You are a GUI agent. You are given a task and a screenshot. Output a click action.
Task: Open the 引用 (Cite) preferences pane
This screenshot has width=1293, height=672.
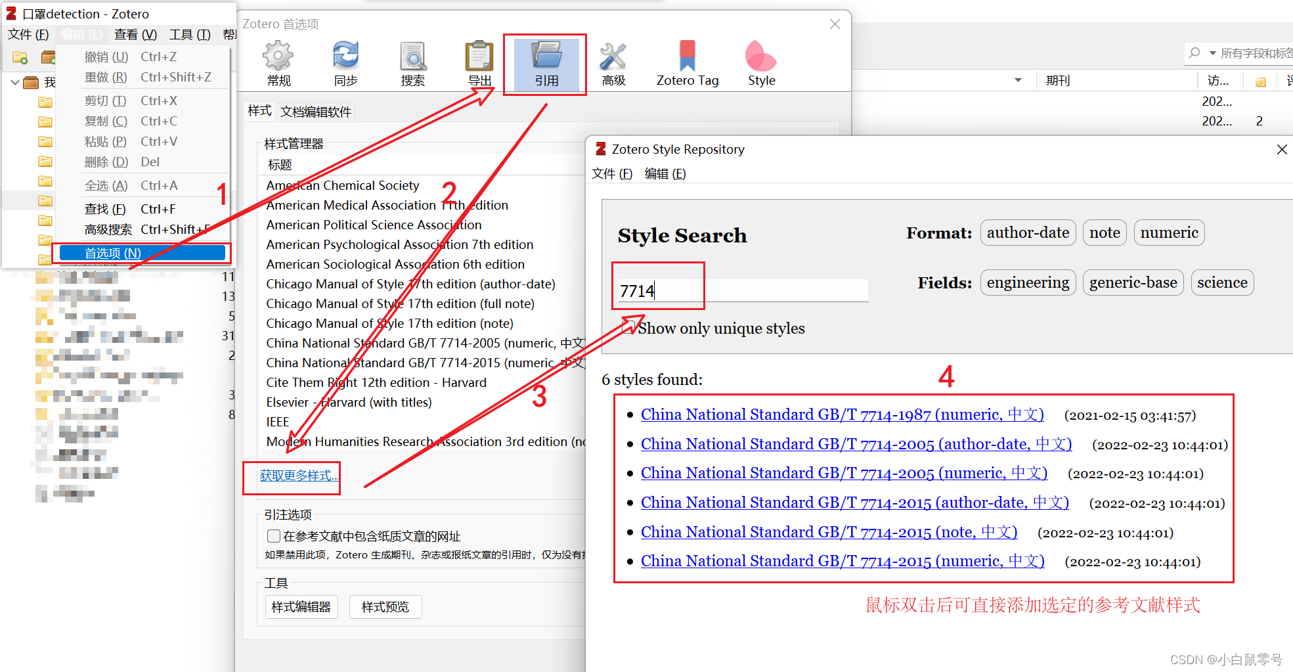point(546,64)
